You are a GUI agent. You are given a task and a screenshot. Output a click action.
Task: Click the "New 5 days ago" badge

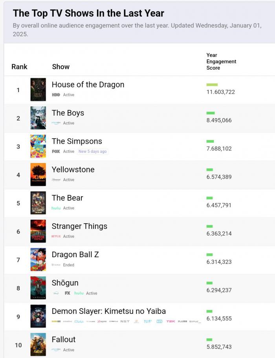tap(92, 152)
